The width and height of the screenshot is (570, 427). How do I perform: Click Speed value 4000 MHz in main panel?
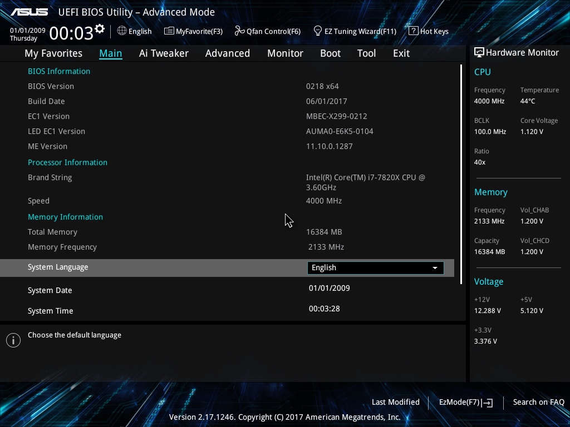pyautogui.click(x=324, y=201)
